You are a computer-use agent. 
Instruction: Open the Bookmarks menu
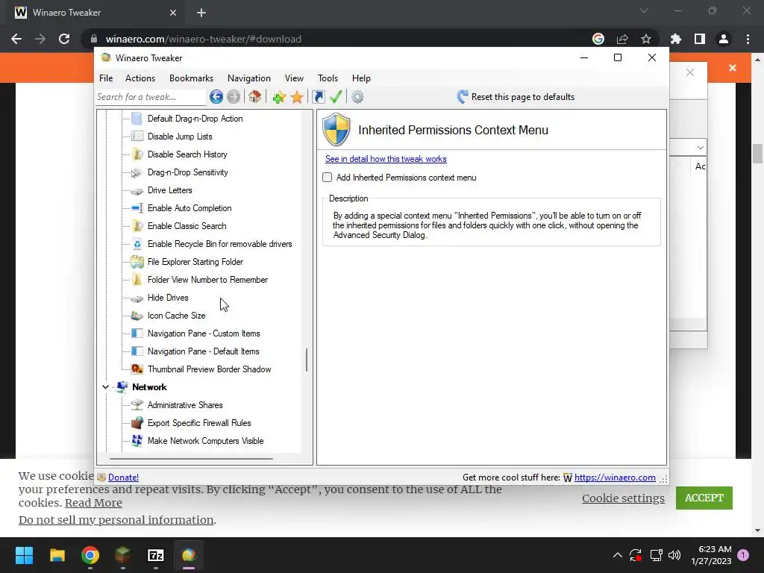point(191,78)
